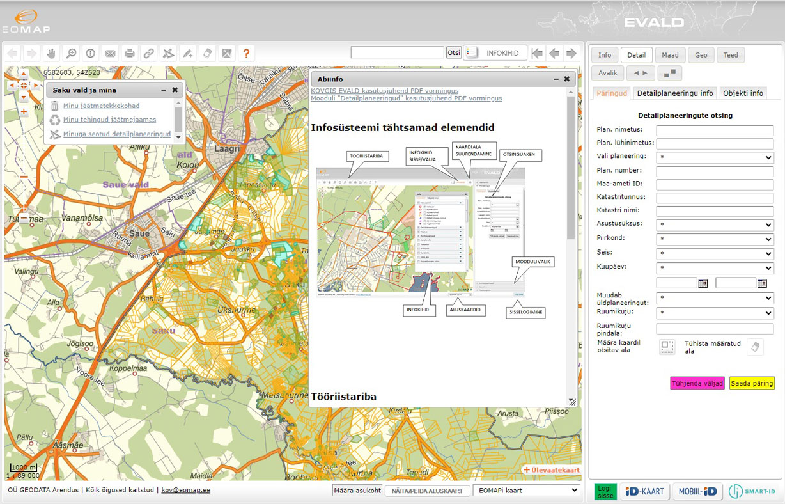Image resolution: width=785 pixels, height=504 pixels.
Task: Open the Vali planeering dropdown
Action: (x=715, y=157)
